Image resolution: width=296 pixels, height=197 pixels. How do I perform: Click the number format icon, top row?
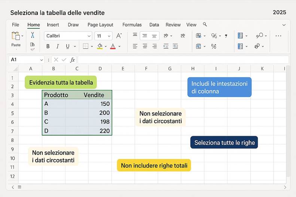198,36
